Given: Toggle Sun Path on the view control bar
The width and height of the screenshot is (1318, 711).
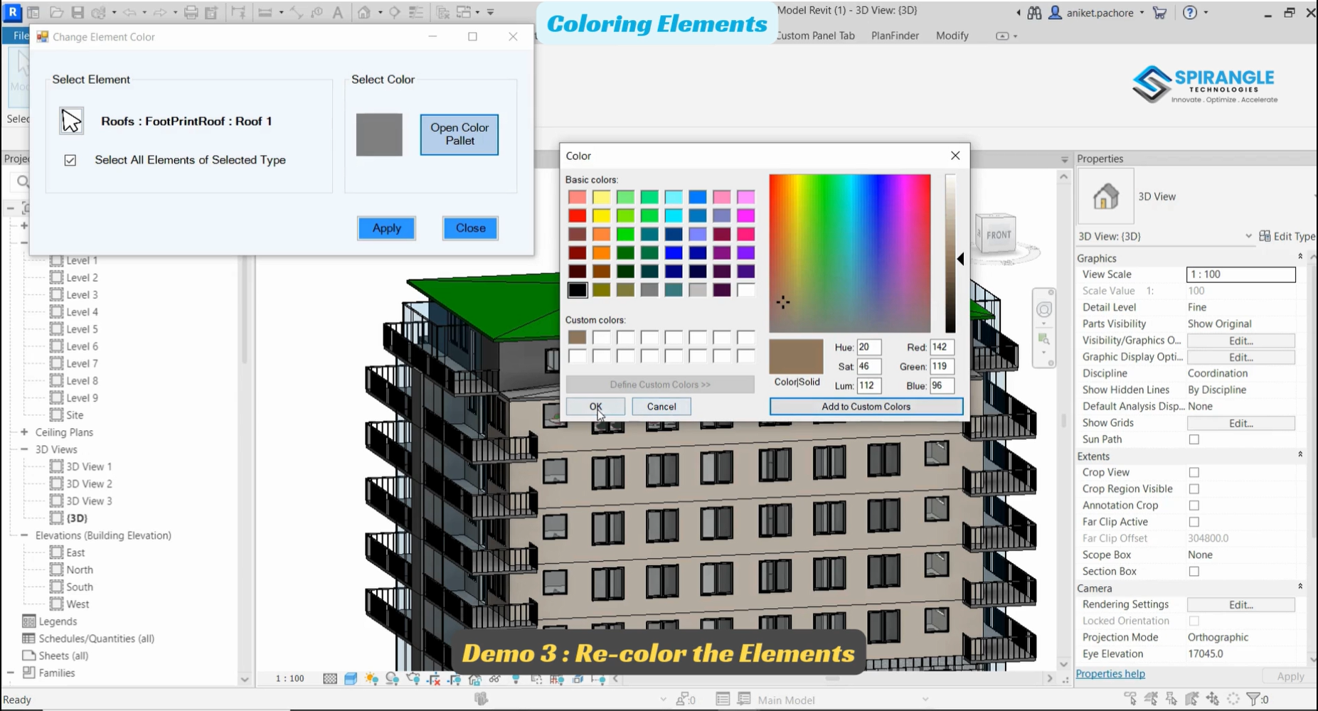Looking at the screenshot, I should coord(371,679).
